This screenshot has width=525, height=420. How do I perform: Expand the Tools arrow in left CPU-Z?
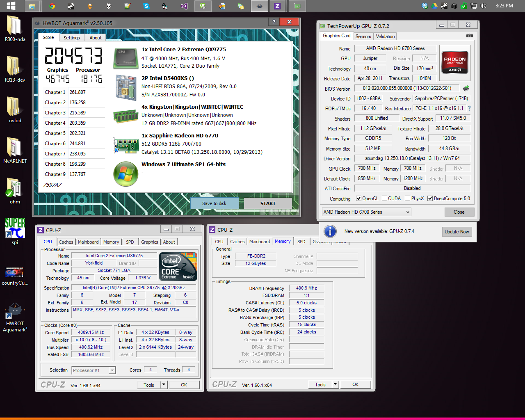tap(164, 385)
